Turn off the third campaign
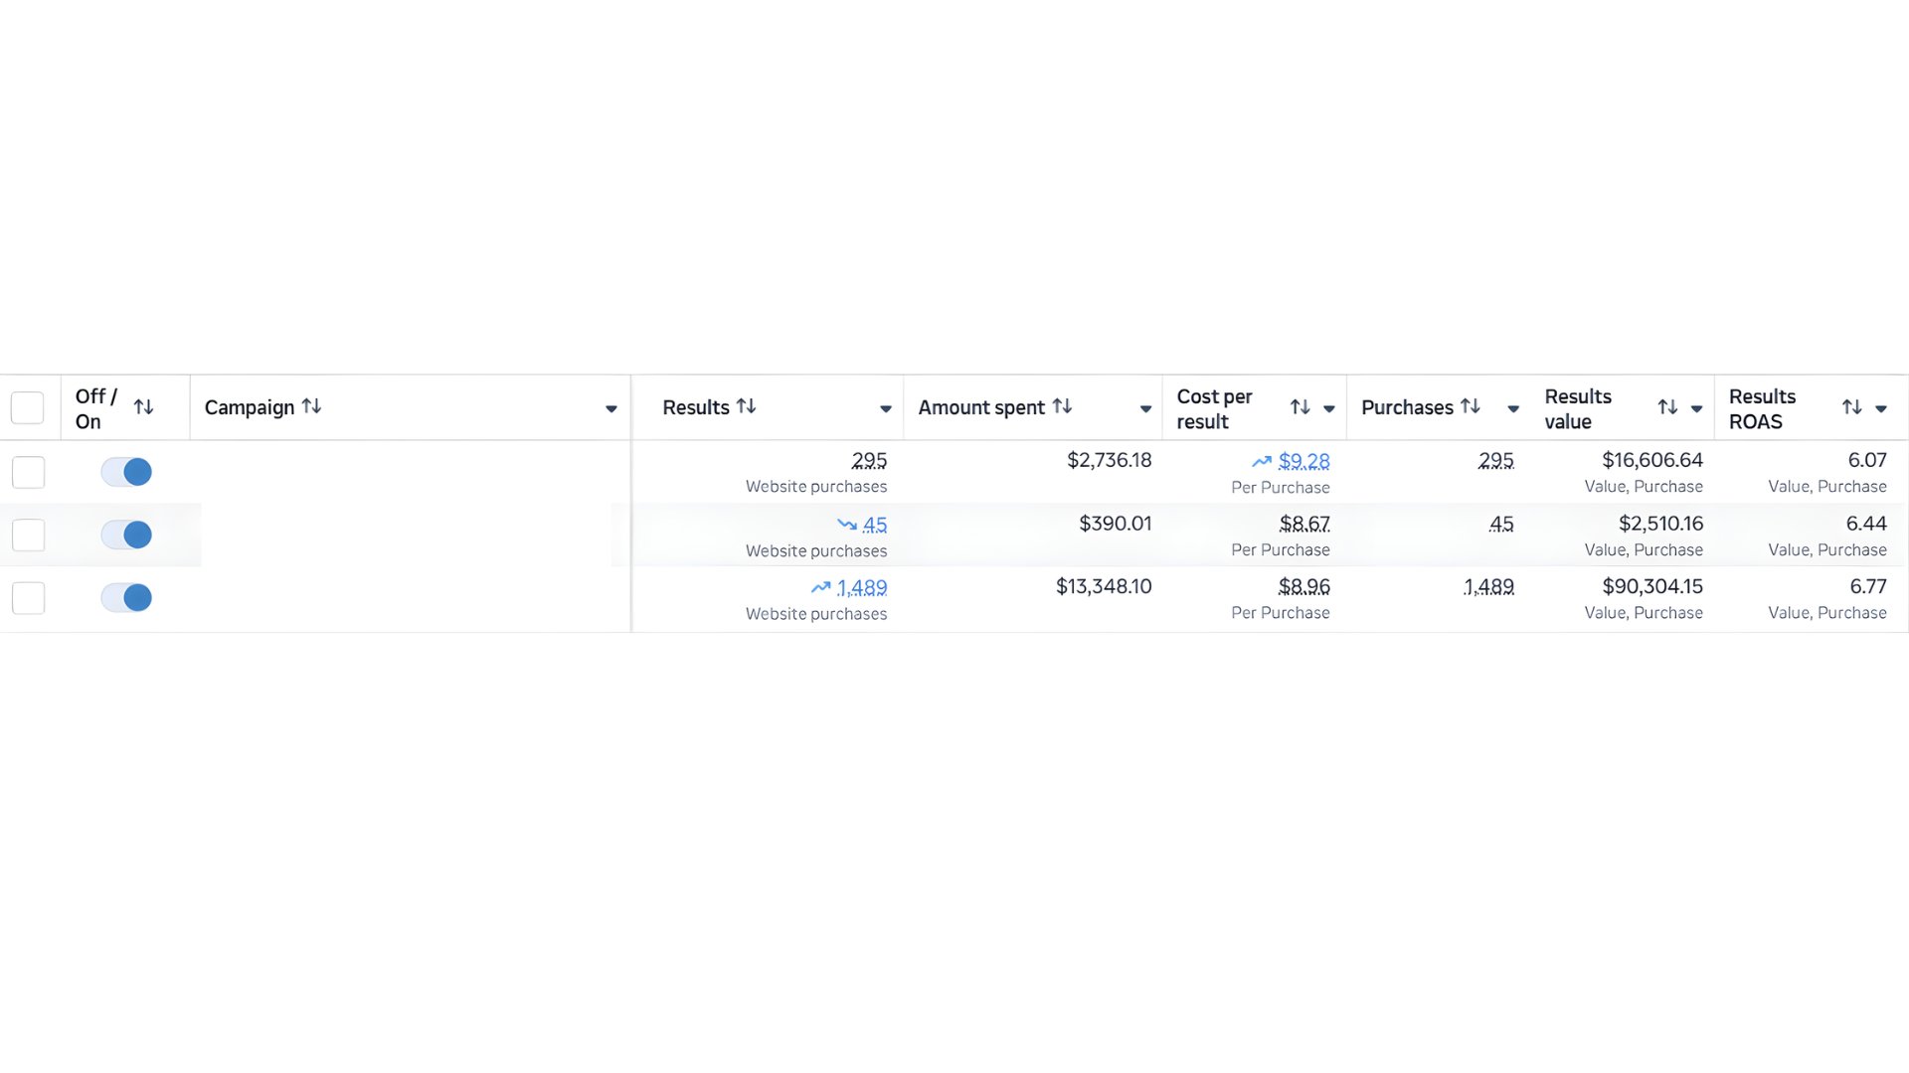This screenshot has width=1909, height=1073. [x=126, y=597]
